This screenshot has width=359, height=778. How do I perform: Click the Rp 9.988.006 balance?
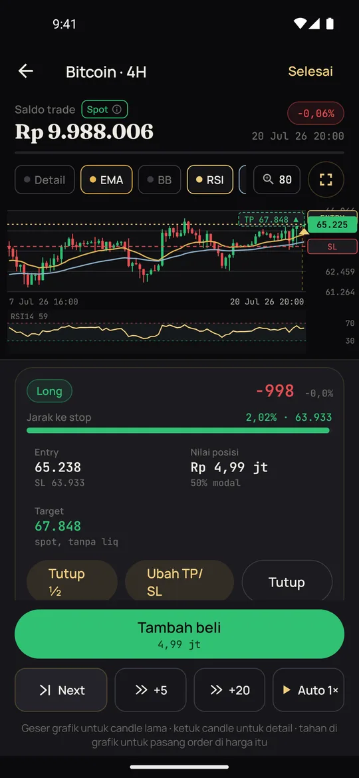pyautogui.click(x=84, y=132)
